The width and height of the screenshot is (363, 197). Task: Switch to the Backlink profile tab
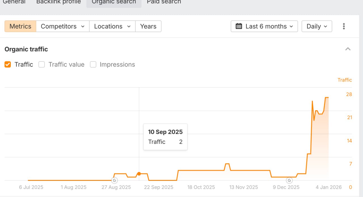[x=58, y=2]
